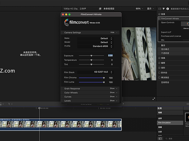Viewport: 189px width, 141px height.
Task: Toggle the 裁剪 checkbox
Action: pos(159,63)
